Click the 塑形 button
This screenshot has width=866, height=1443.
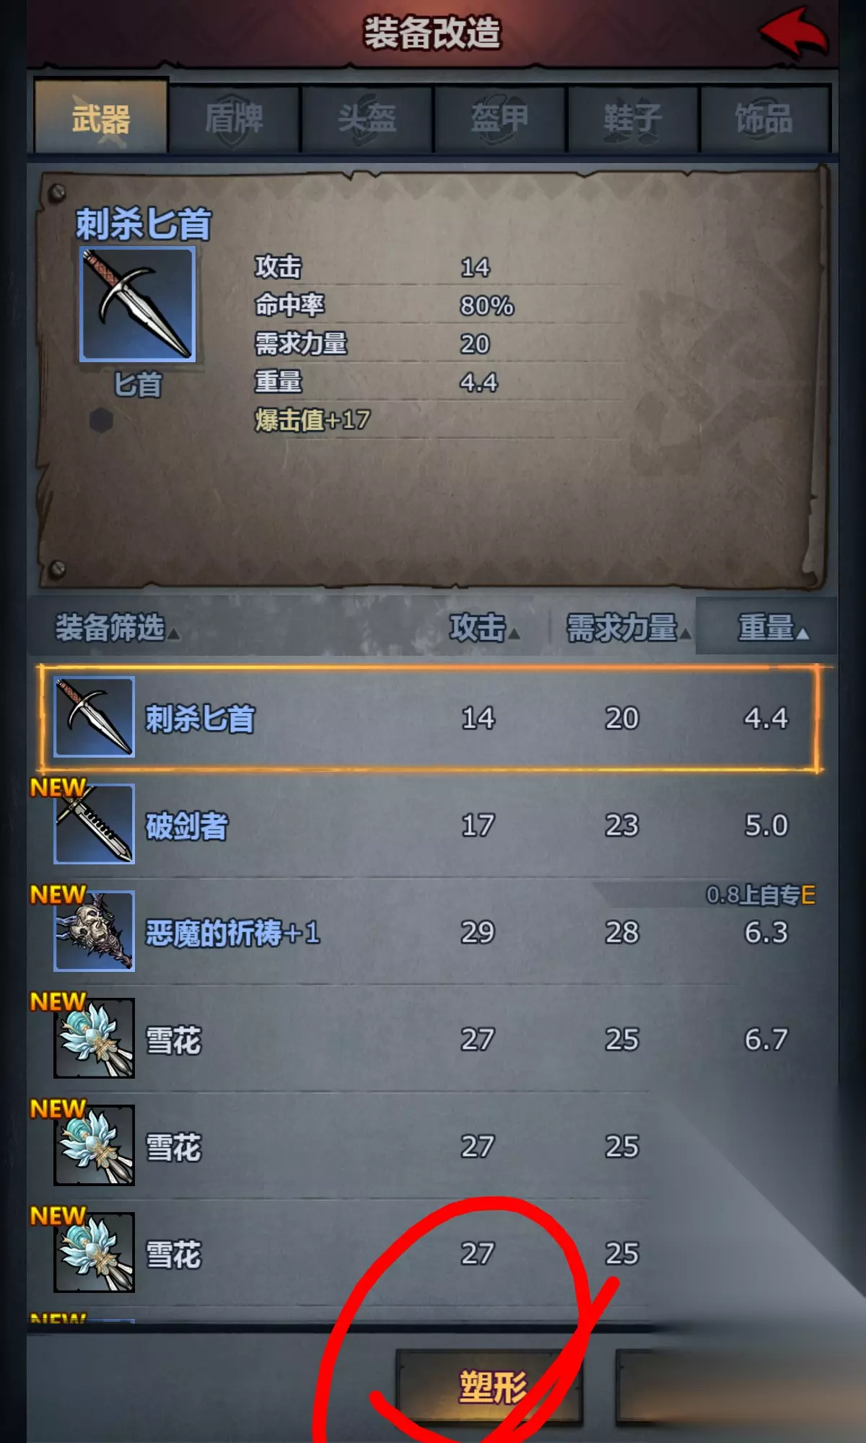(x=489, y=1385)
